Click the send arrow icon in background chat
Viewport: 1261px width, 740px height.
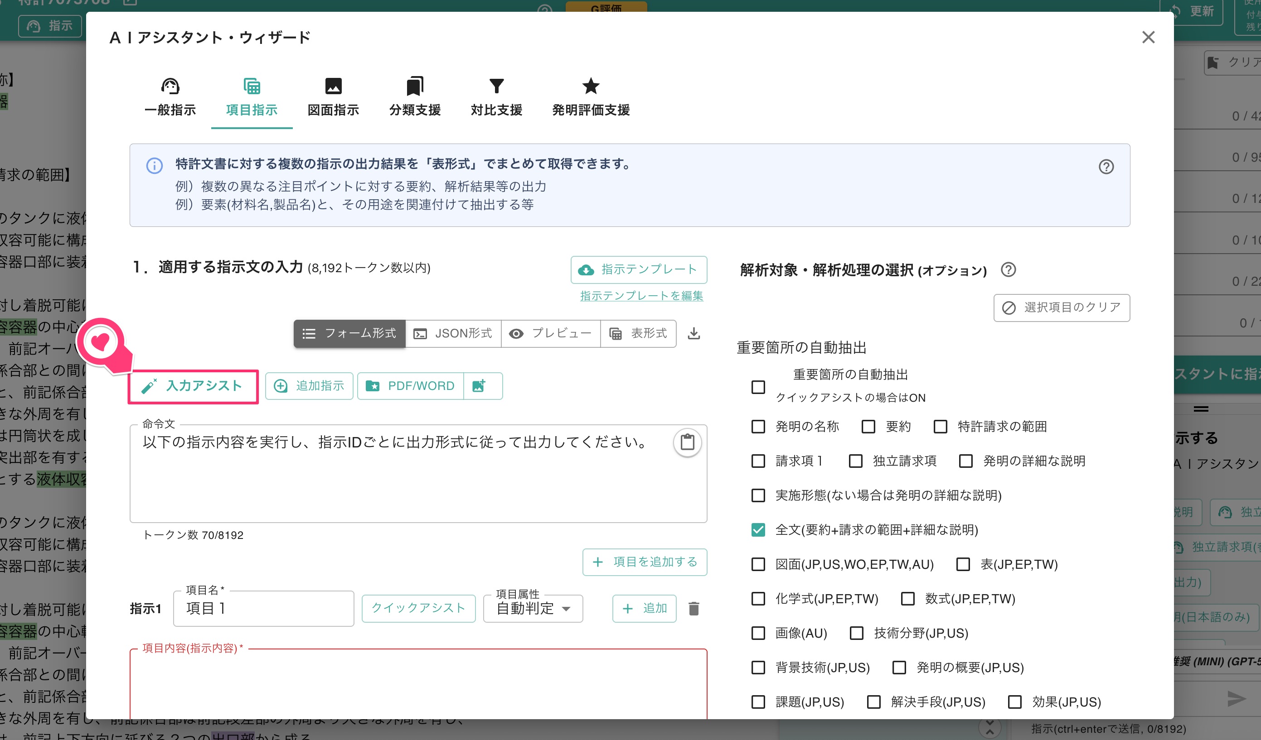tap(1237, 699)
